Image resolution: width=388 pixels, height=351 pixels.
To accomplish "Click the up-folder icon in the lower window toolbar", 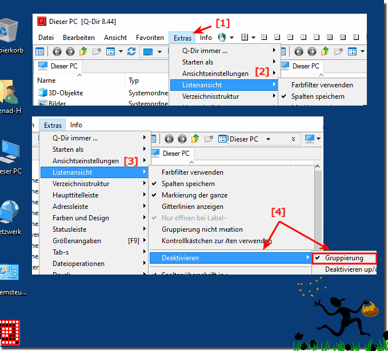I will [x=195, y=139].
